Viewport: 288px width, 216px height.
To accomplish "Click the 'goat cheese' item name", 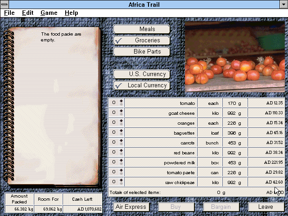I will click(x=181, y=113).
